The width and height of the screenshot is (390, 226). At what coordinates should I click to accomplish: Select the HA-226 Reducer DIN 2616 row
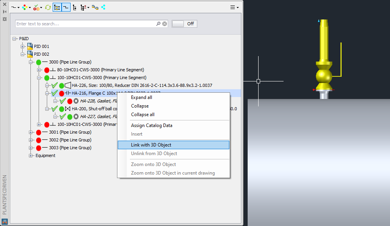tap(142, 85)
